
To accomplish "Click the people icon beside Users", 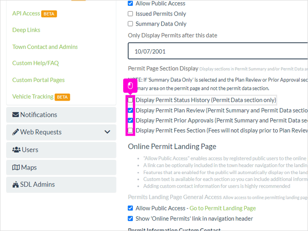I will pyautogui.click(x=16, y=150).
